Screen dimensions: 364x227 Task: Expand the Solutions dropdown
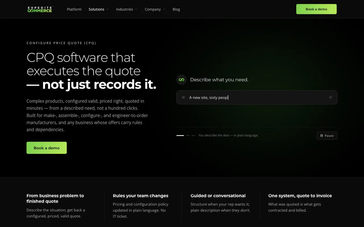(98, 9)
